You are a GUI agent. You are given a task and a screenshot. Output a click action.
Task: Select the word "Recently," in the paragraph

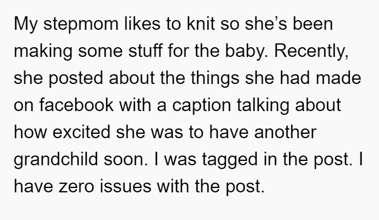pyautogui.click(x=311, y=52)
